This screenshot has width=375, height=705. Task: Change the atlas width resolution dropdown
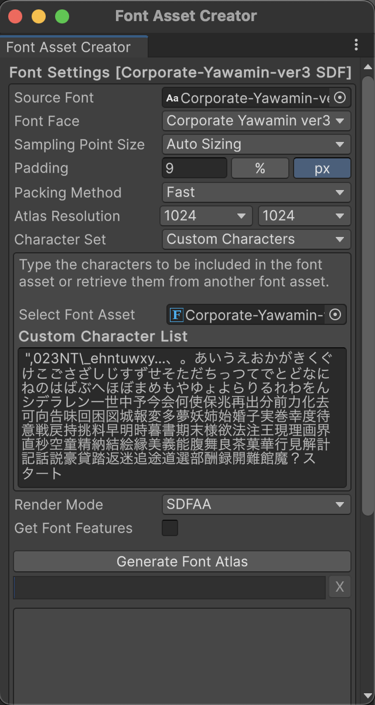tap(206, 216)
